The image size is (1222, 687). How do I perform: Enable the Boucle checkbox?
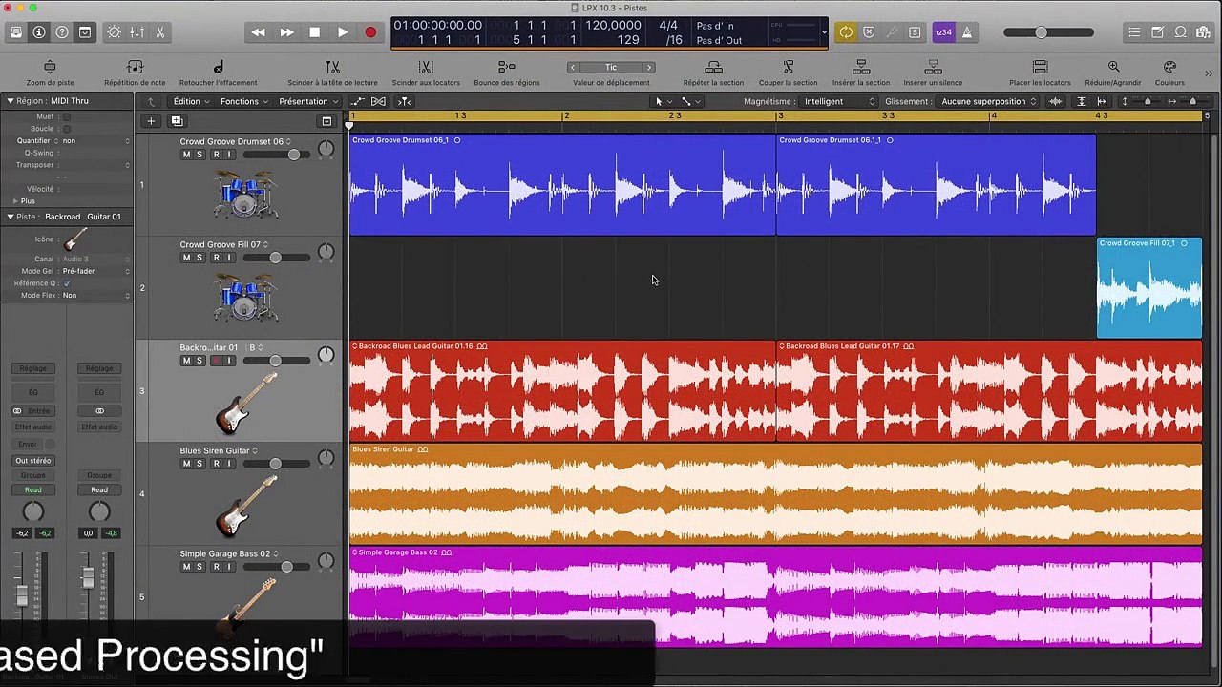pyautogui.click(x=67, y=129)
